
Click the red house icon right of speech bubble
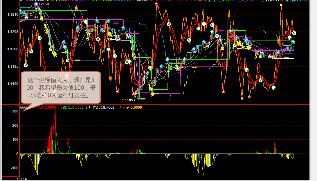pos(118,92)
